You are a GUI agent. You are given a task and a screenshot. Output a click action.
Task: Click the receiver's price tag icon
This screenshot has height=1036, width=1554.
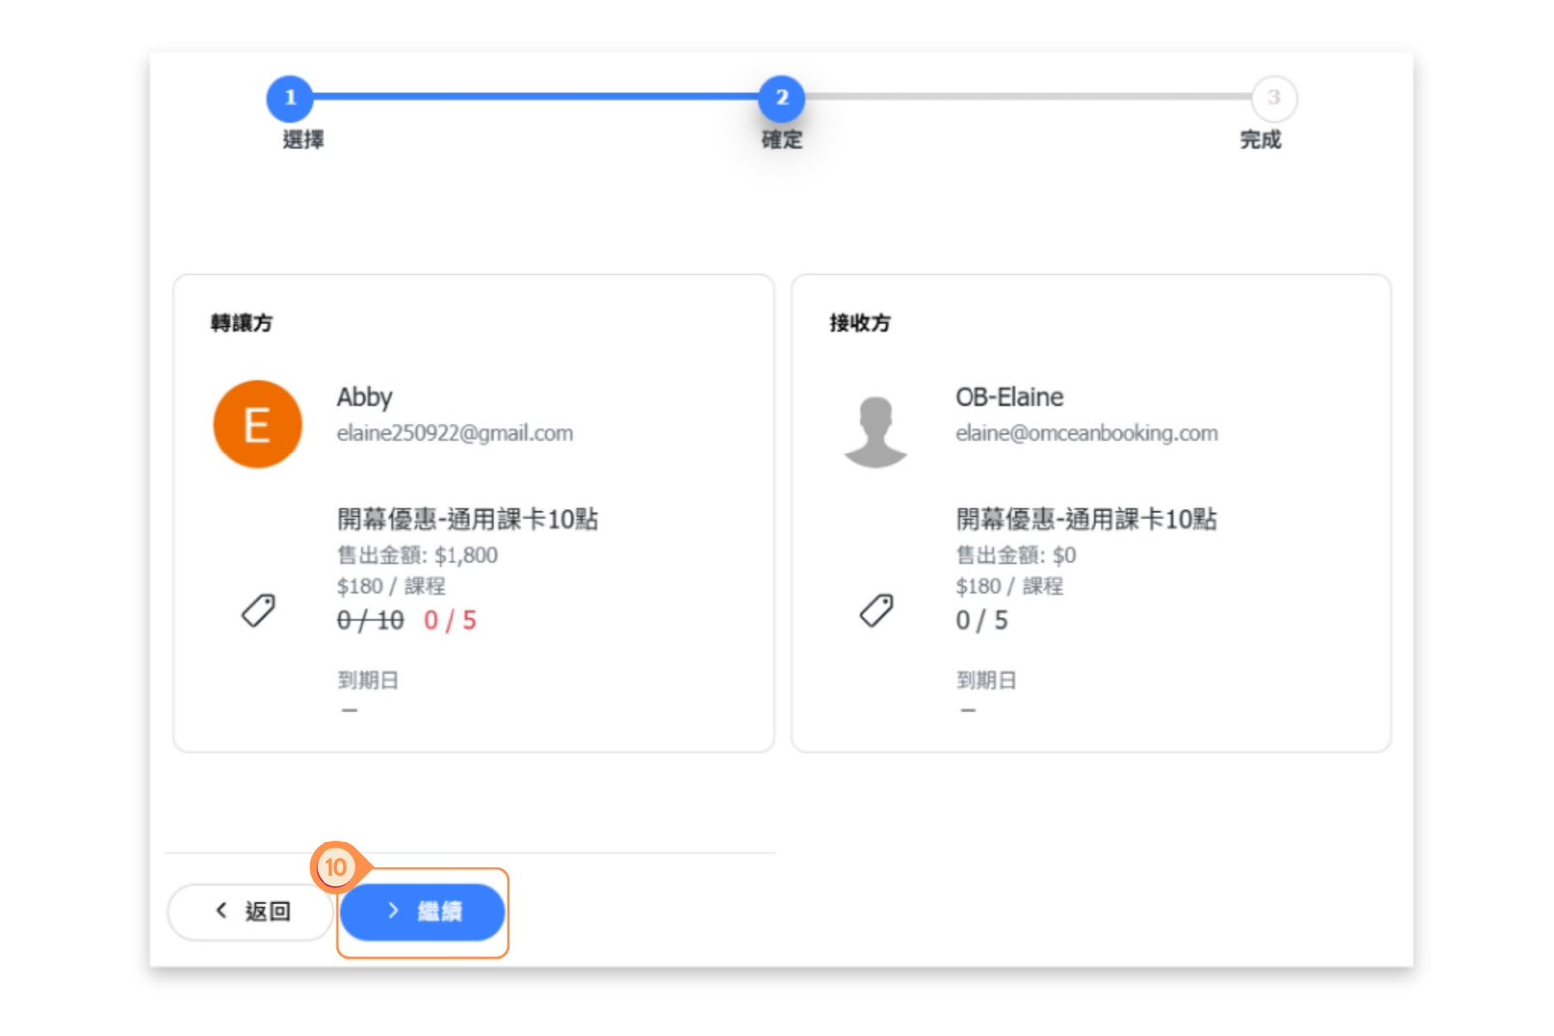click(x=876, y=610)
